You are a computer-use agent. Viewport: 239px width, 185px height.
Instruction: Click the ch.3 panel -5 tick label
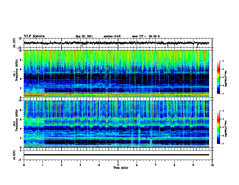(x=21, y=160)
